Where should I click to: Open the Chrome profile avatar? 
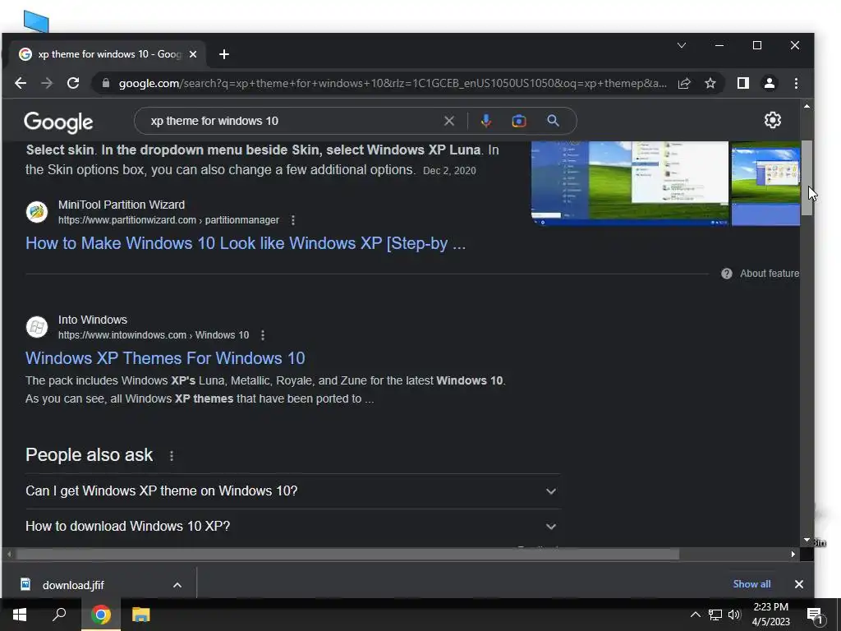pyautogui.click(x=769, y=83)
